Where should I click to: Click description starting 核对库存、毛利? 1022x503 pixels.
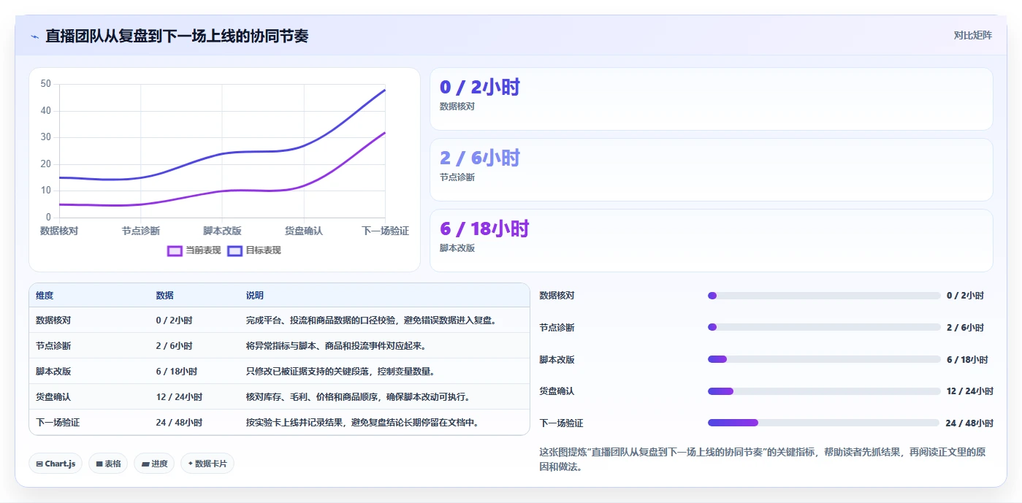point(358,397)
